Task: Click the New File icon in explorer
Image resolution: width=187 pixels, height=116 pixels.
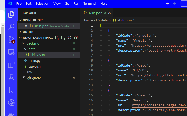Action: [x=57, y=38]
